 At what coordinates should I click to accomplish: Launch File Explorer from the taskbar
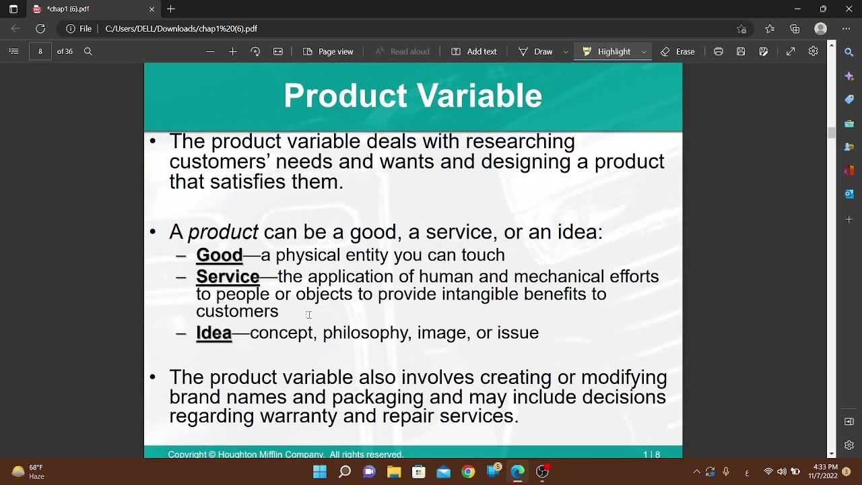(394, 472)
